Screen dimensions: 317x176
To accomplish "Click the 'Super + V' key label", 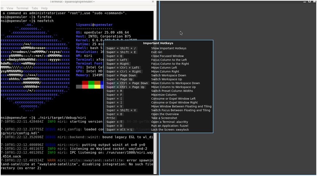I will (x=114, y=106).
